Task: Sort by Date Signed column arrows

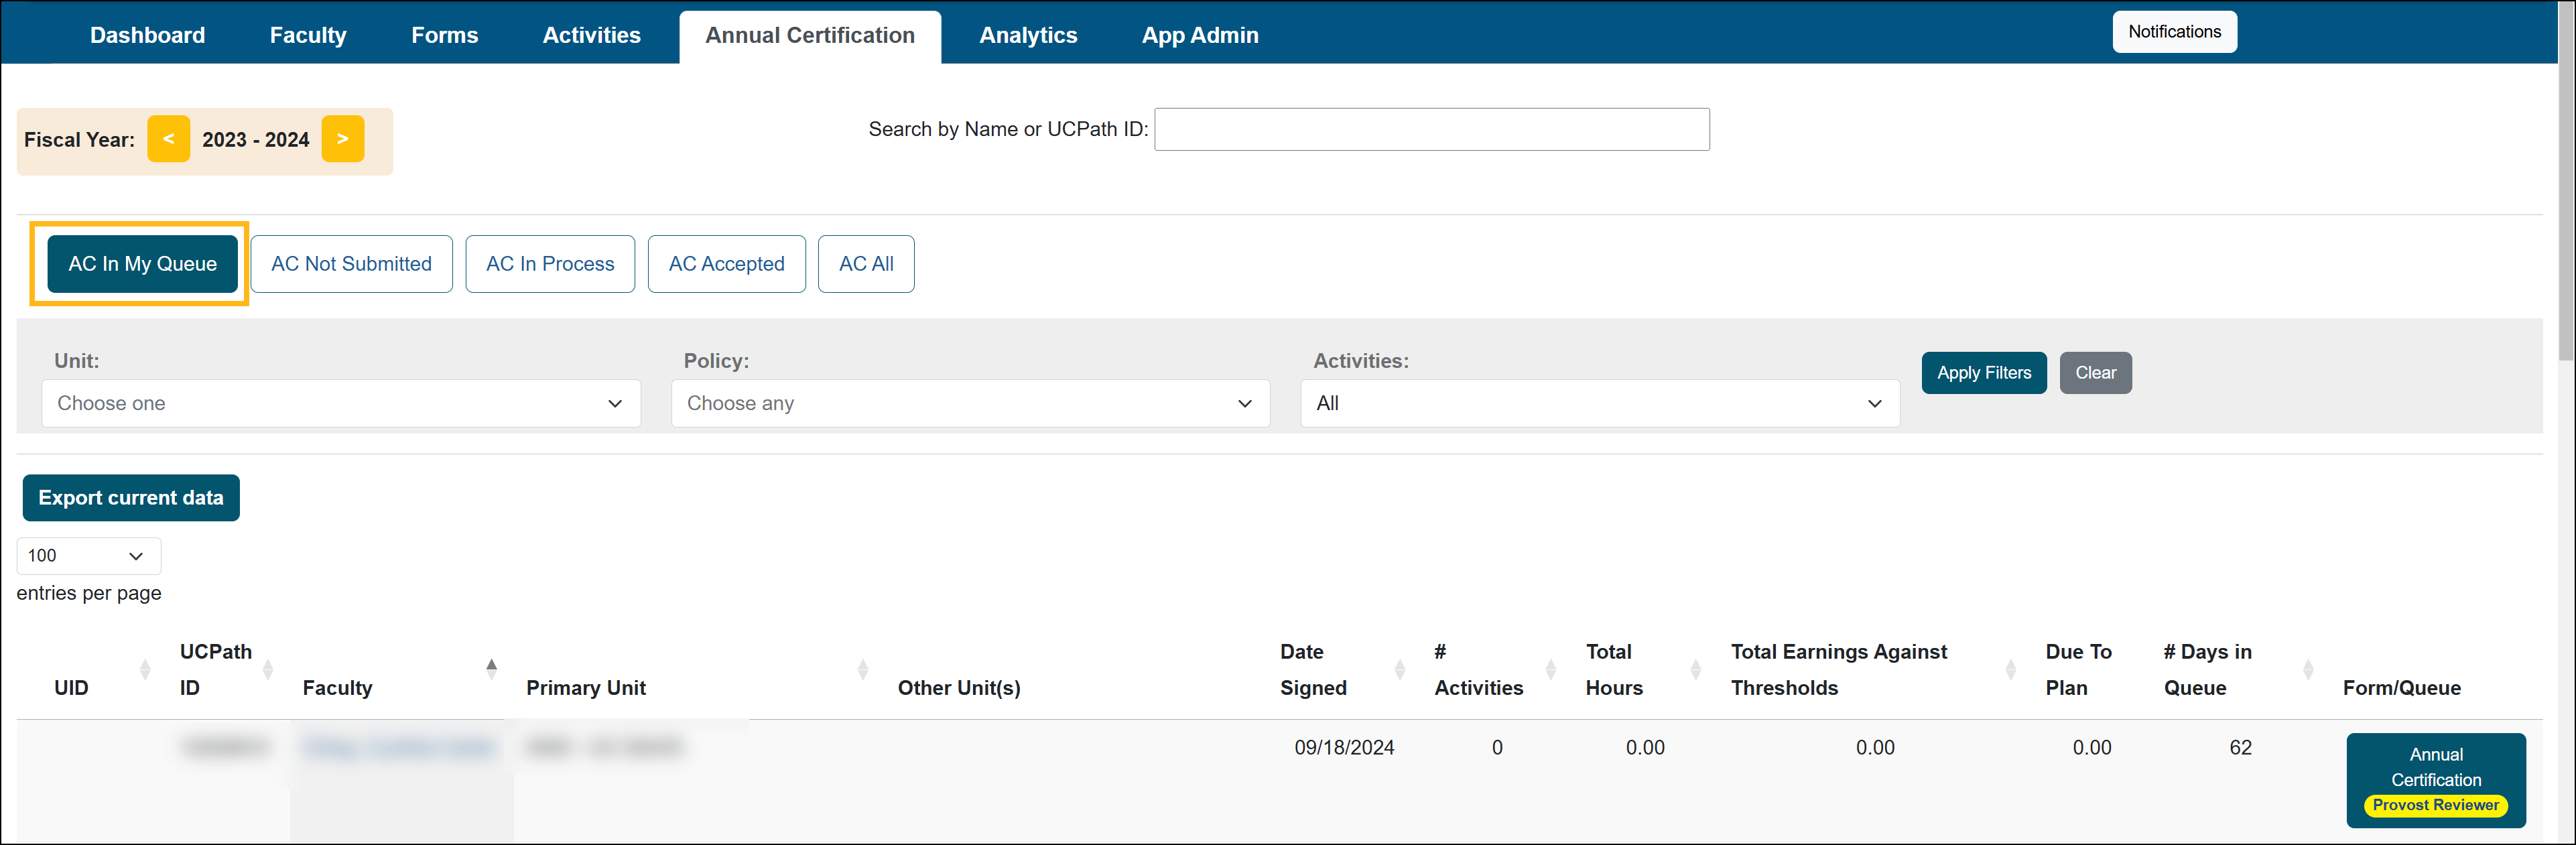Action: (x=1399, y=669)
